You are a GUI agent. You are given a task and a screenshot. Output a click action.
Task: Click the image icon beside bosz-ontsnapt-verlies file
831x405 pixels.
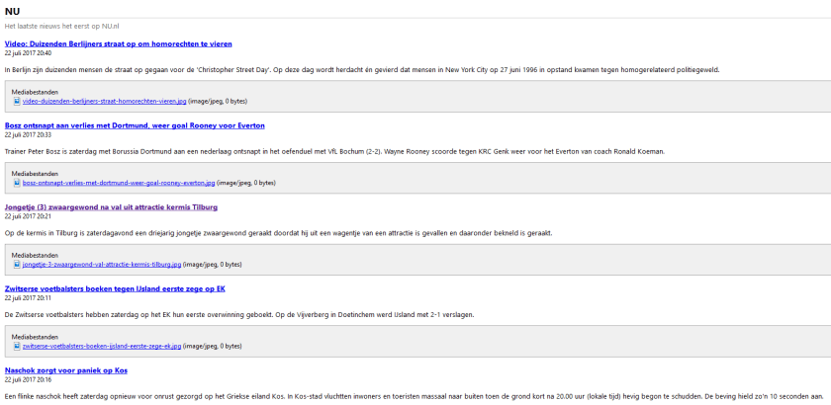point(16,183)
